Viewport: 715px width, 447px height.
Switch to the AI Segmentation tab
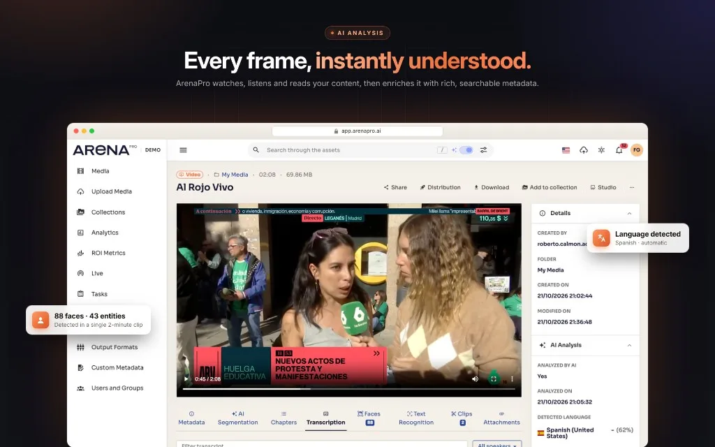click(237, 418)
